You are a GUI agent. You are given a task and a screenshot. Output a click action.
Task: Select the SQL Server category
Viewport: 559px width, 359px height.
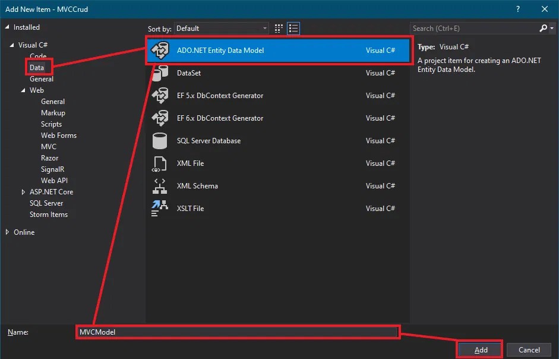(x=46, y=203)
